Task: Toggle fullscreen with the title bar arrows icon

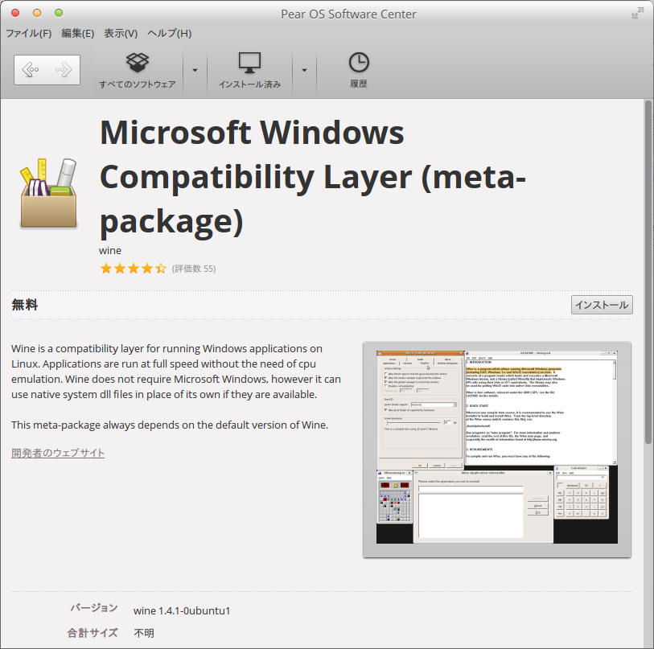Action: [x=638, y=14]
